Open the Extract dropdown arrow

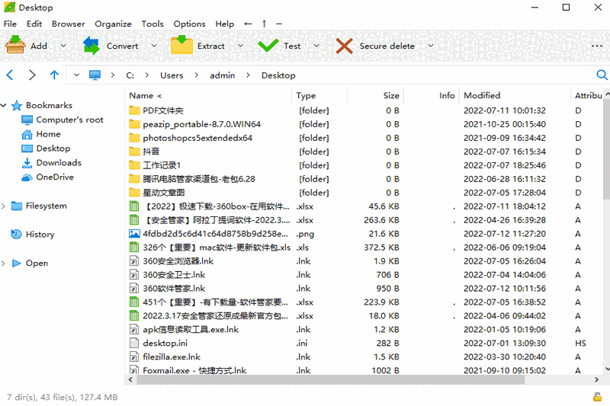coord(240,46)
